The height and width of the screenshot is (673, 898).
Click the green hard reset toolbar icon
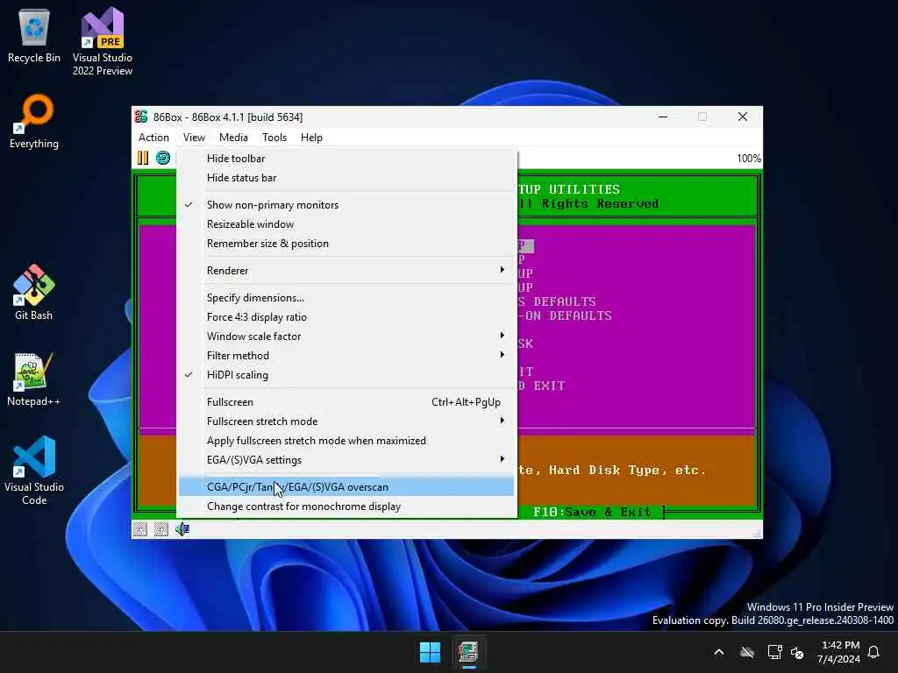pos(163,158)
